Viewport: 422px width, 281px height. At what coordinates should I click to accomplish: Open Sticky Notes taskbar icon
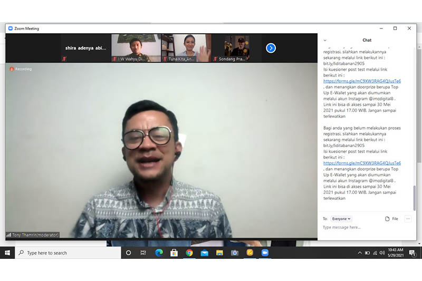250,253
